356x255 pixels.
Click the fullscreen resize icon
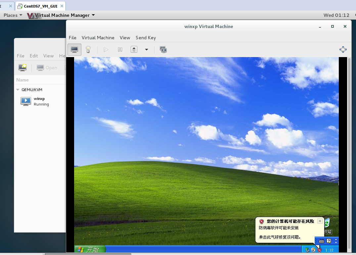(x=343, y=49)
